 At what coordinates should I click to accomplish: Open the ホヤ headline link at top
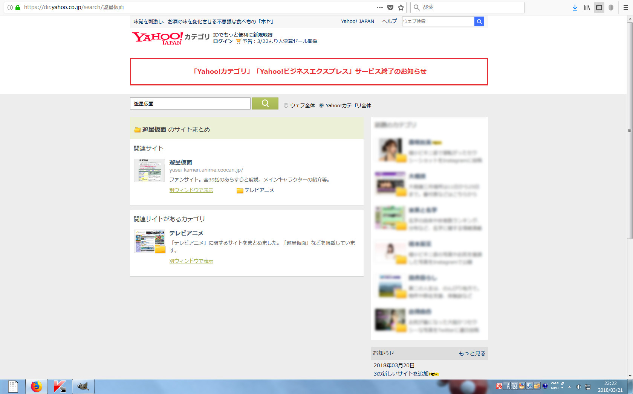point(204,21)
